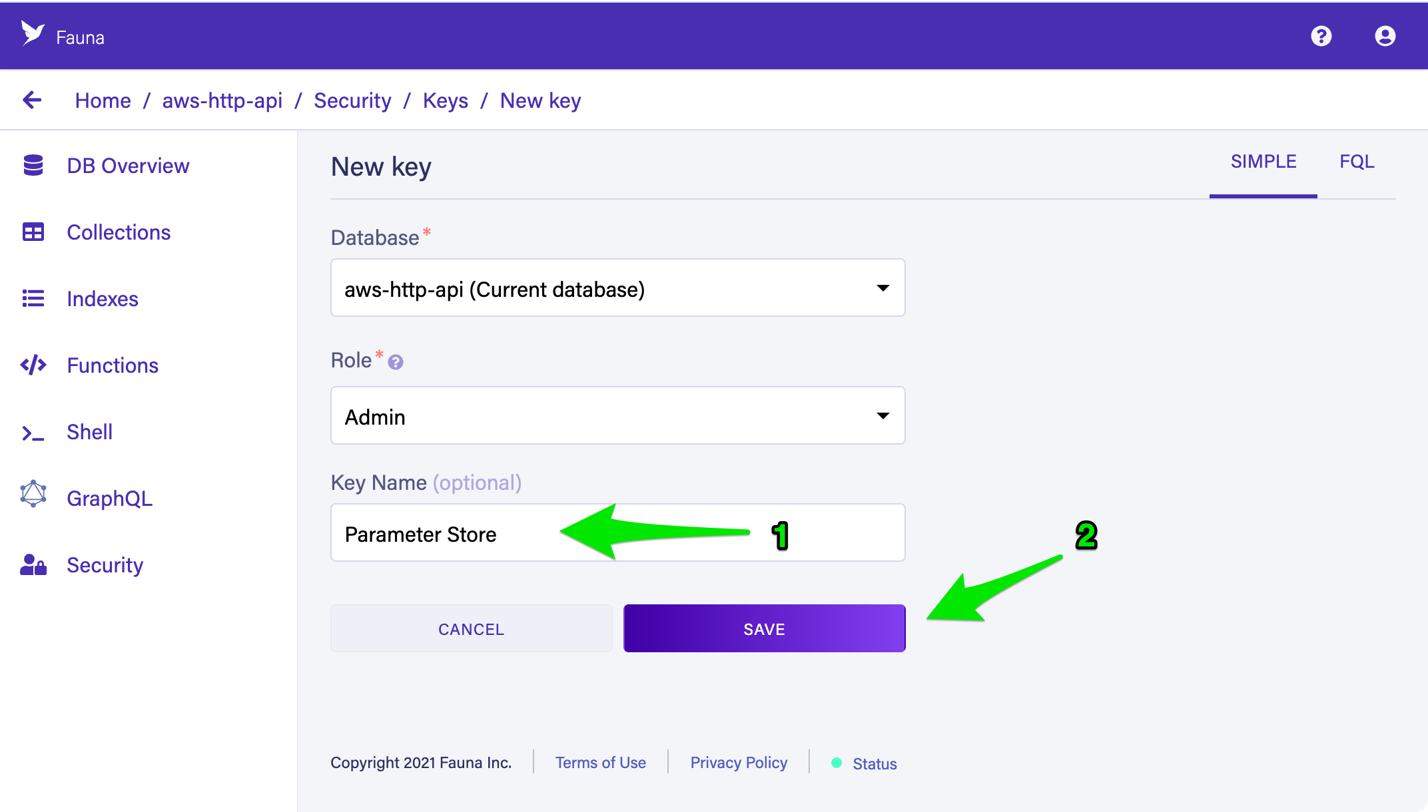Image resolution: width=1428 pixels, height=812 pixels.
Task: Click the SAVE button
Action: (x=763, y=628)
